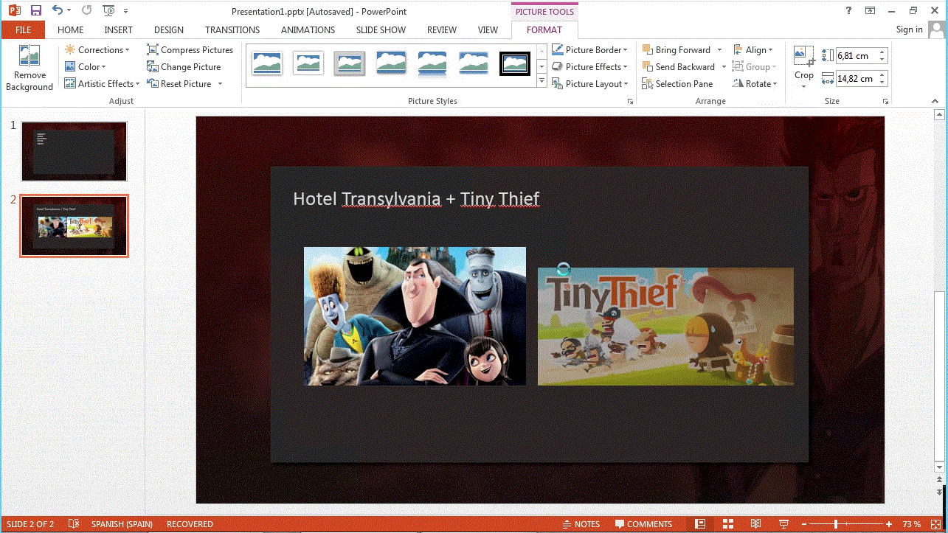Screen dimensions: 948x533
Task: Customize Quick Access Toolbar dropdown
Action: (x=126, y=11)
